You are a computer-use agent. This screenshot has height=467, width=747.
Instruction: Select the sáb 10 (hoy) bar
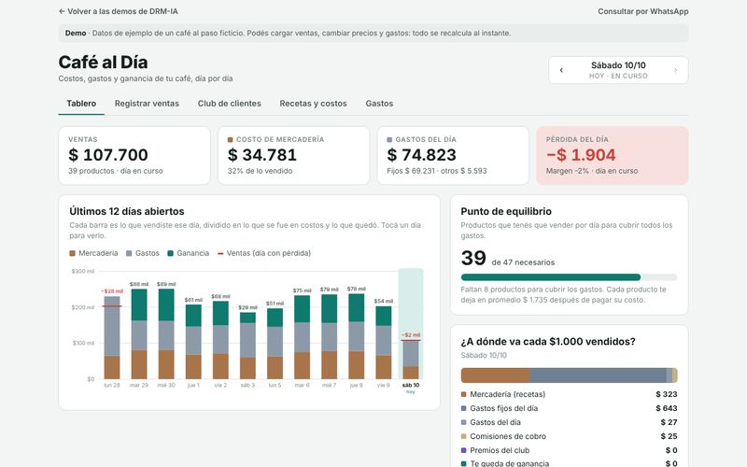tap(411, 360)
